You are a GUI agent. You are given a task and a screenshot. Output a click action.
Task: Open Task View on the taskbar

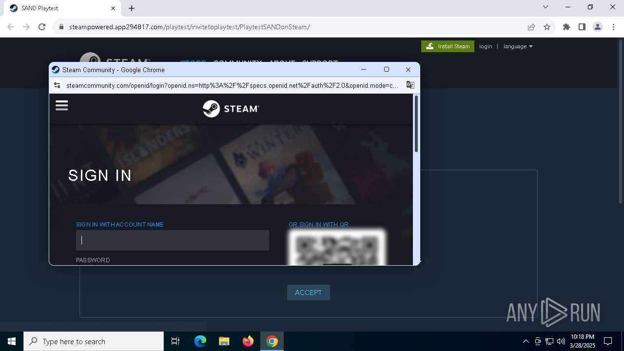[175, 341]
